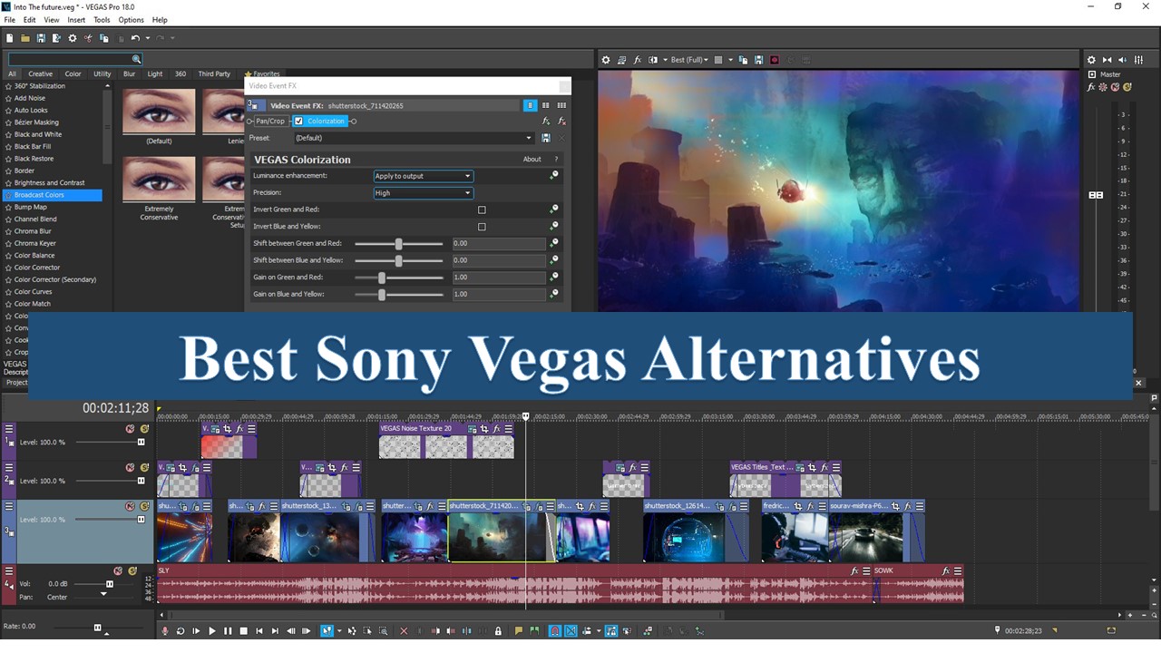Open a project with the folder icon
Screen dimensions: 1161x653
point(25,38)
